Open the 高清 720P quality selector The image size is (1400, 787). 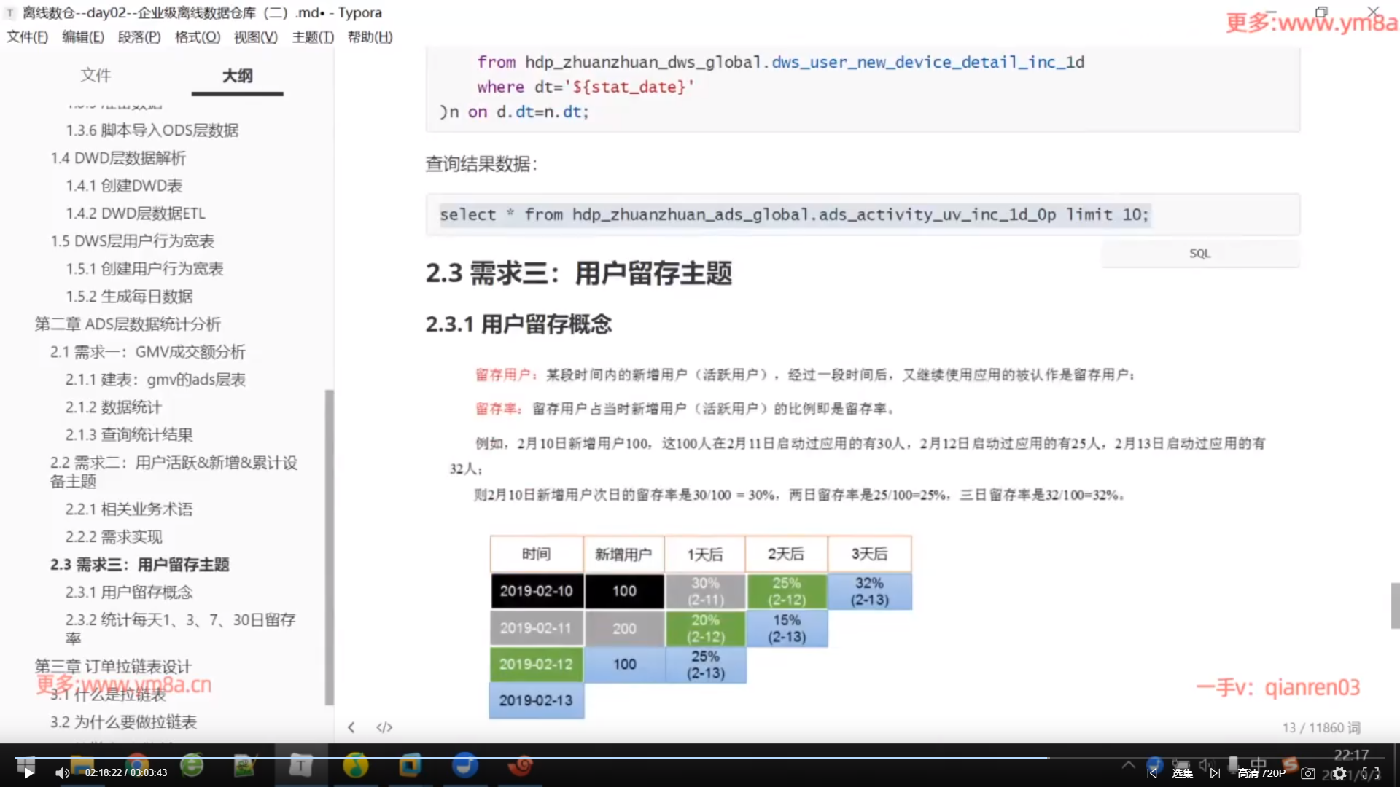[x=1261, y=773]
